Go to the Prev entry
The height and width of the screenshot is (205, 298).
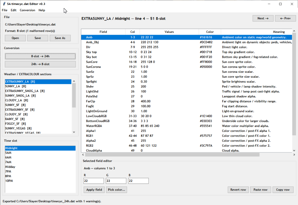pyautogui.click(x=285, y=18)
